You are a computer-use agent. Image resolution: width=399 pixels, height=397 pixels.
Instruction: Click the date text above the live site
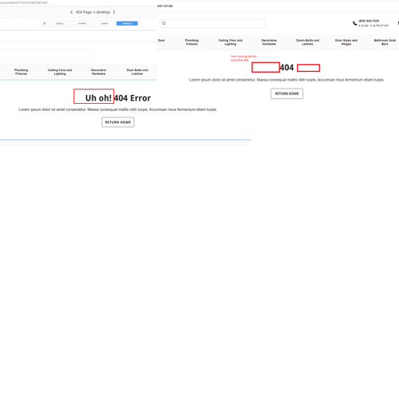[x=165, y=6]
